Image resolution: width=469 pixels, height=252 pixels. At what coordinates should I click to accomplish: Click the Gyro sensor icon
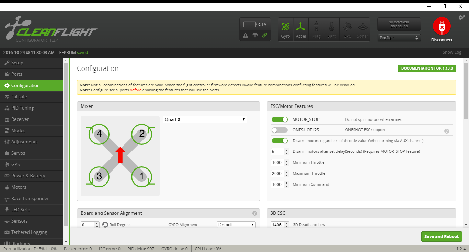pos(285,29)
